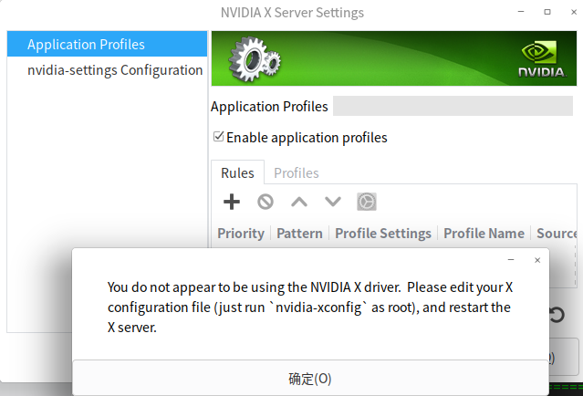Click the add rule plus icon
Image resolution: width=583 pixels, height=396 pixels.
(232, 202)
